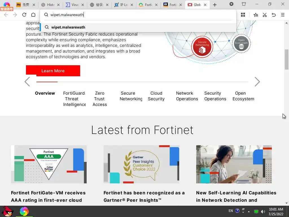Viewport: 289px width, 217px height.
Task: Click the undo arrow toolbar icon
Action: 274,15
